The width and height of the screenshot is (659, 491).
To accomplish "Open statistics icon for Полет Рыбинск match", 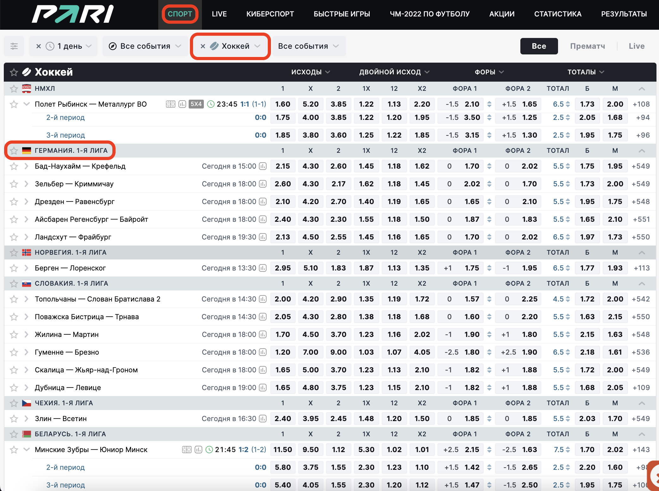I will (x=182, y=104).
